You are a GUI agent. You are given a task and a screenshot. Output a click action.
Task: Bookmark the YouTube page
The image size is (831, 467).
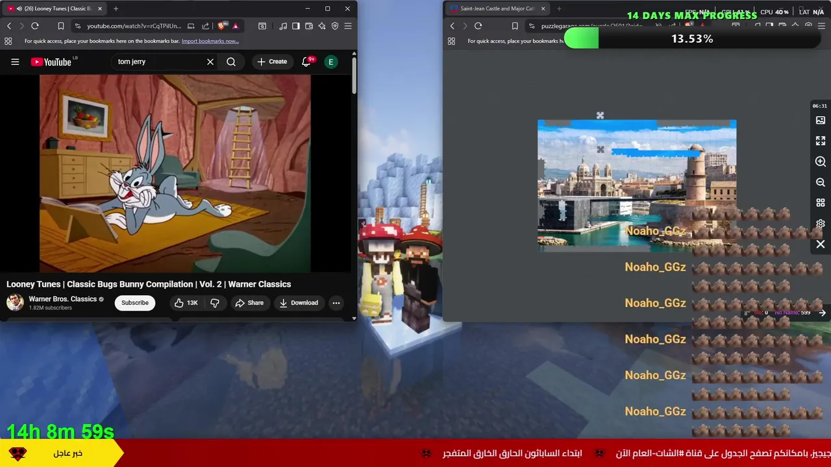point(61,26)
